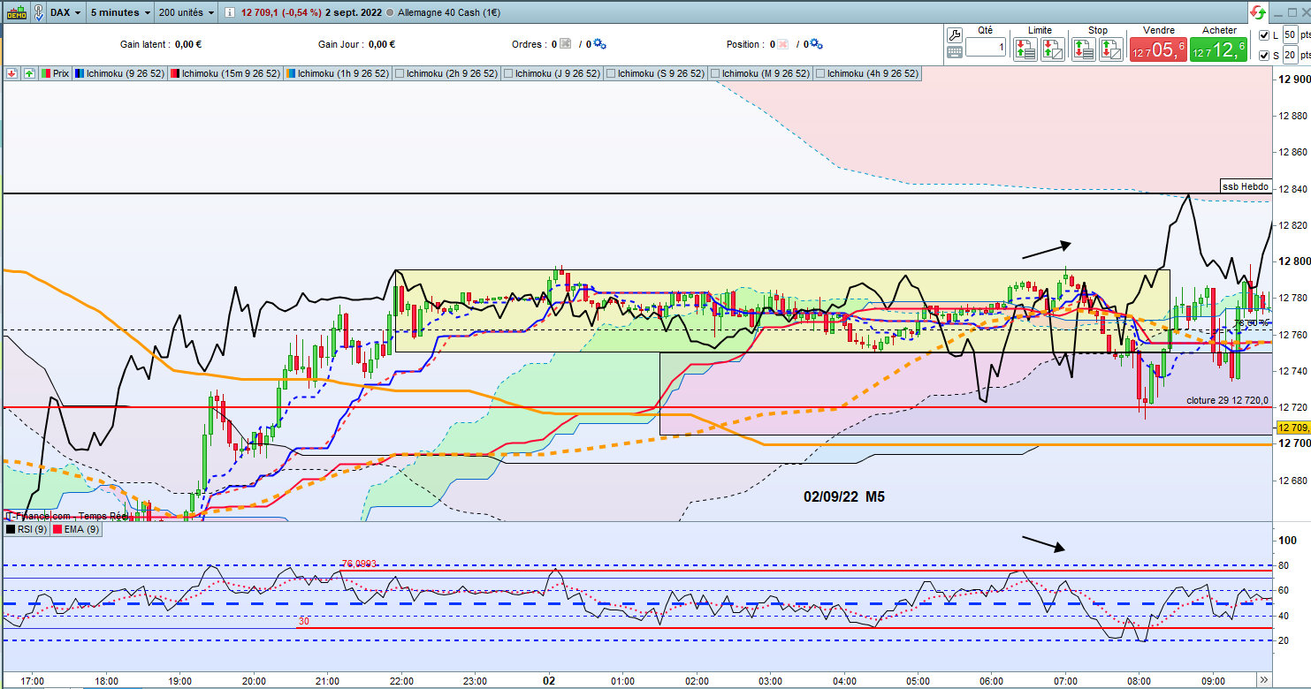The height and width of the screenshot is (689, 1311).
Task: Enable the Ichimoku (2h 9 26 52) indicator
Action: coord(400,73)
